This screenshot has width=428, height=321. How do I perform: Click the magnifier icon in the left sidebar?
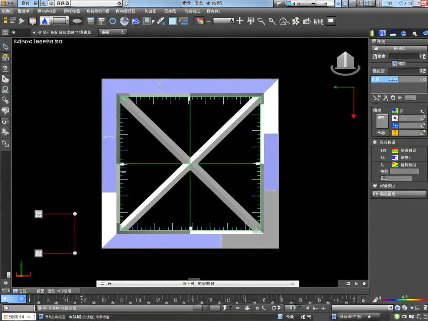5,90
